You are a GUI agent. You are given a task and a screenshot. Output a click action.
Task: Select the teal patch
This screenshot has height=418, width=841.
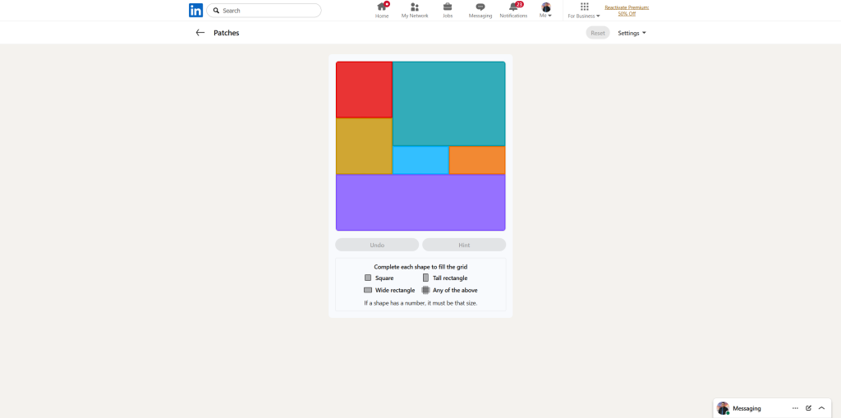(449, 103)
